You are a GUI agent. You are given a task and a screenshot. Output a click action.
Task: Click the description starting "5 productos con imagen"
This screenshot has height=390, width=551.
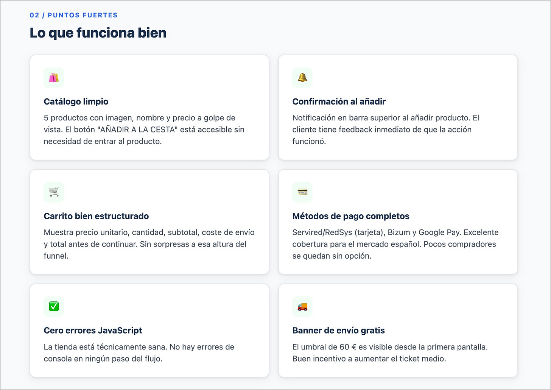coord(144,129)
